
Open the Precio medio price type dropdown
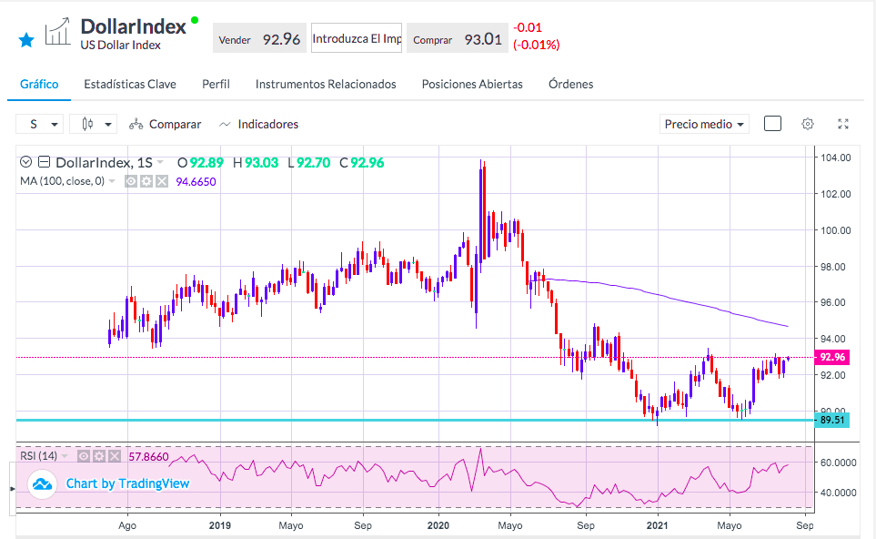[x=703, y=124]
